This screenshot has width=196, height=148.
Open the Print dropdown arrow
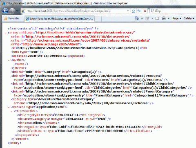(x=169, y=18)
